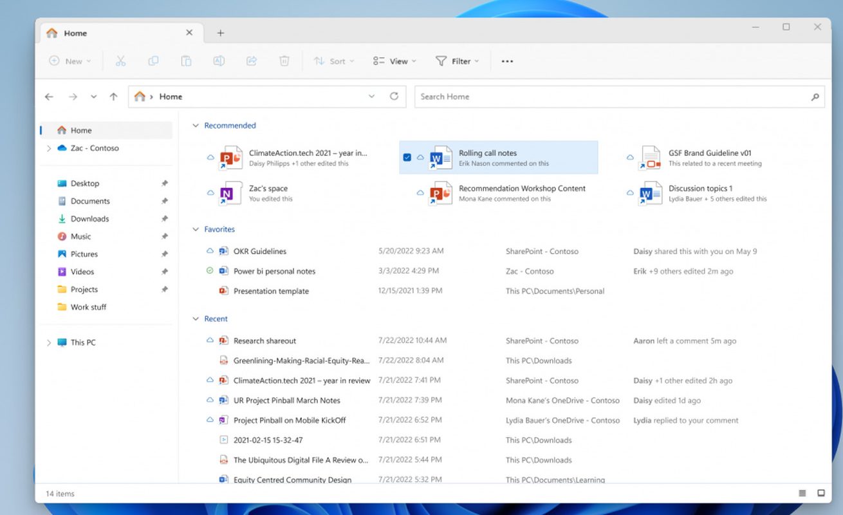Image resolution: width=843 pixels, height=515 pixels.
Task: Click the search magnifier icon
Action: 815,97
